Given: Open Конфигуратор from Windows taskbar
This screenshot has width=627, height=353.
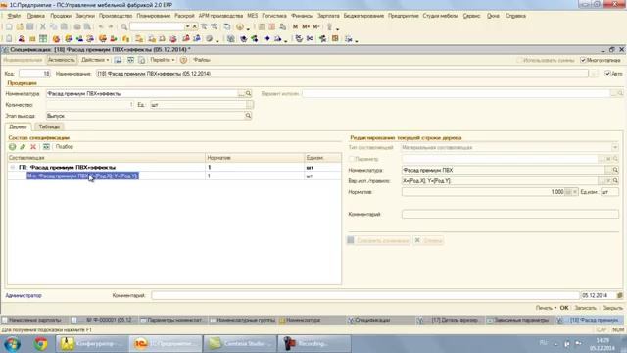Looking at the screenshot, I should pyautogui.click(x=91, y=344).
